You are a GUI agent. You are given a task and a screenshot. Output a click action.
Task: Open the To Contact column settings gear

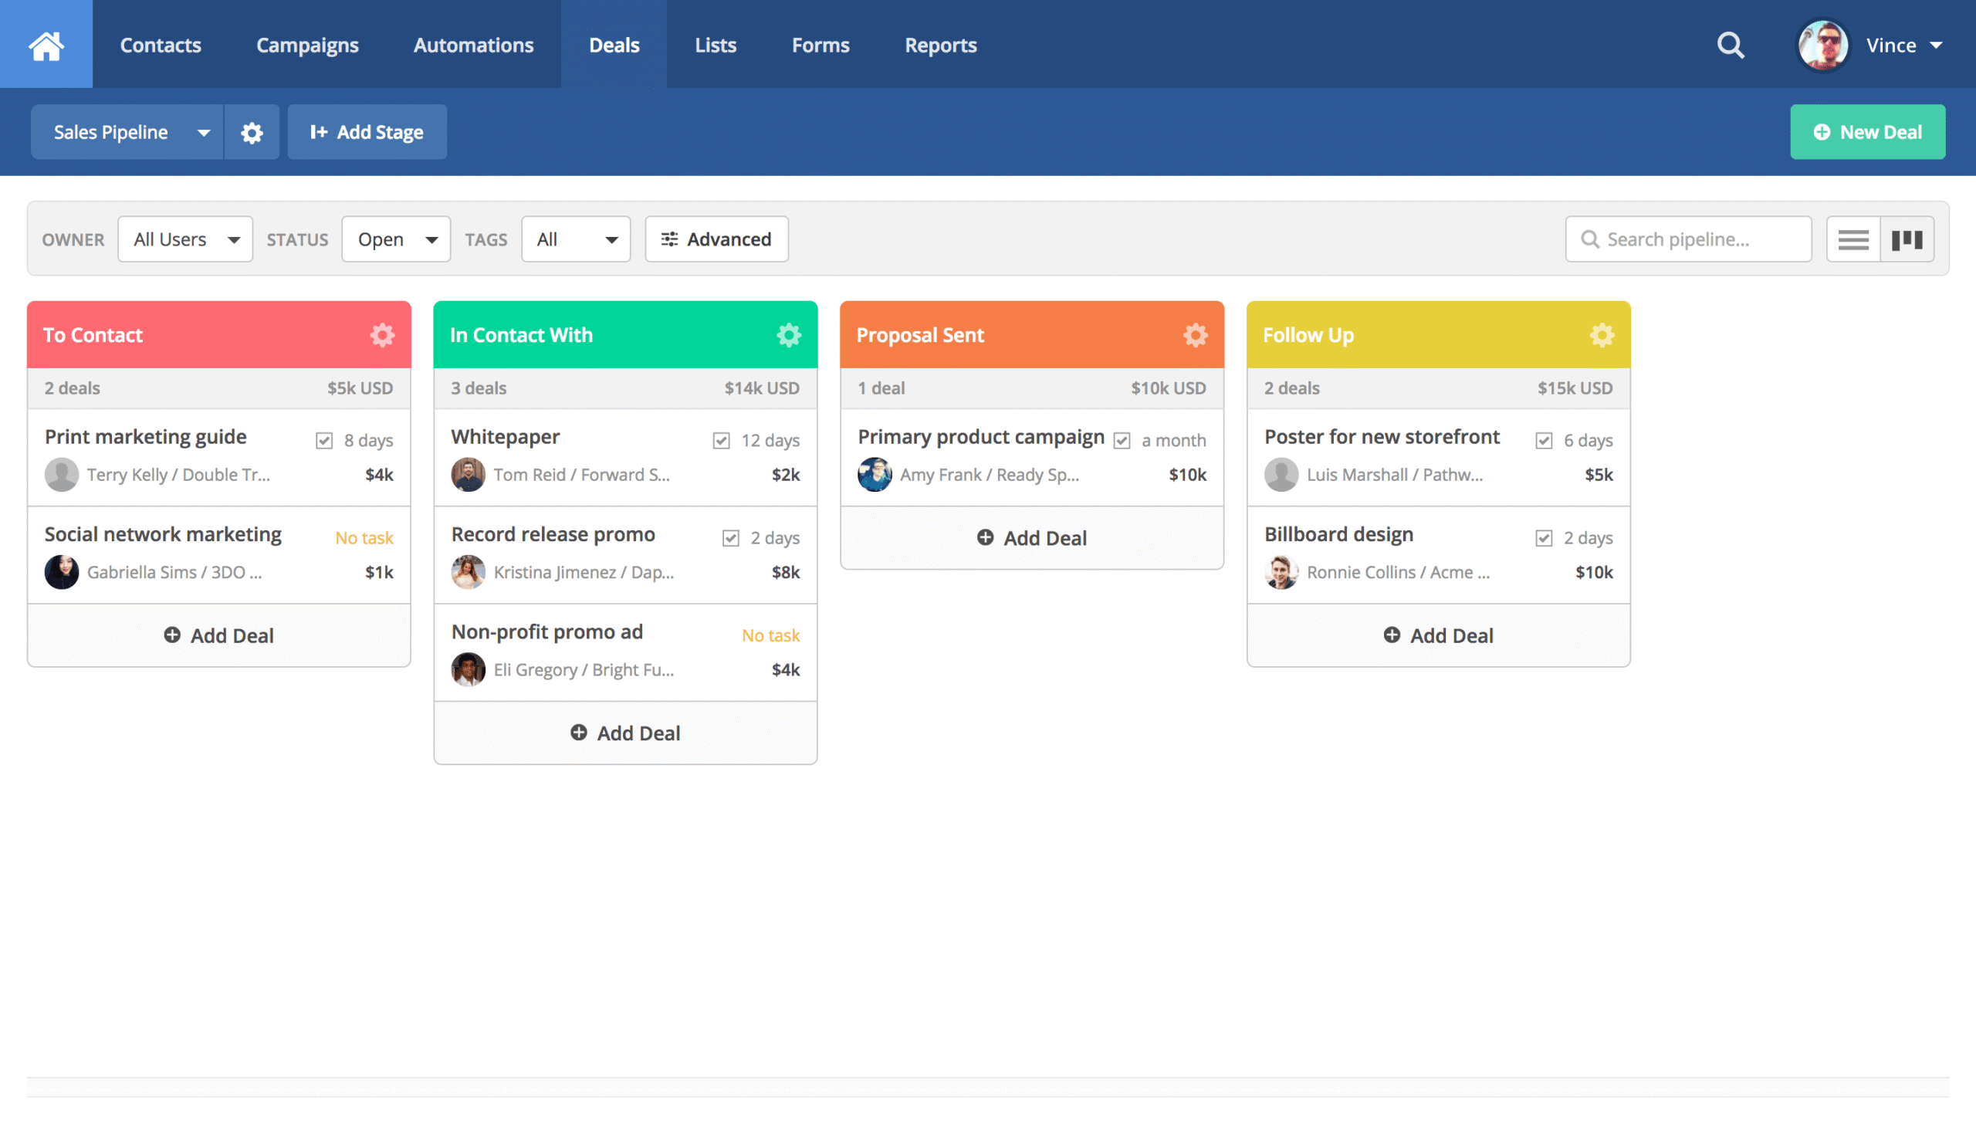(x=381, y=334)
